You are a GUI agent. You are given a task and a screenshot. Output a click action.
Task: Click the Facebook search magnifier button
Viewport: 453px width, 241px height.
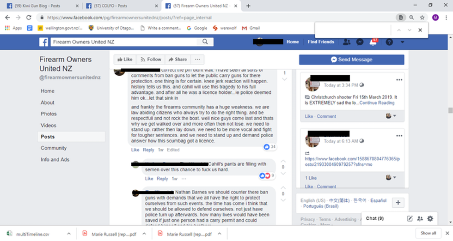[x=205, y=42]
